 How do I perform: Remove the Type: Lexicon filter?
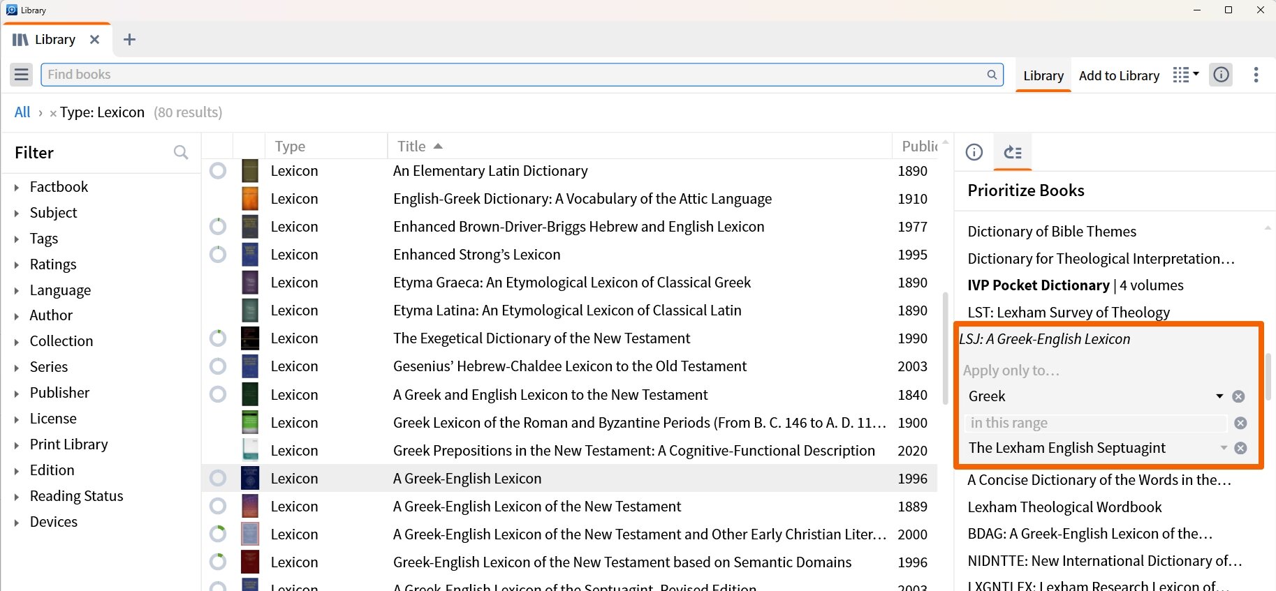tap(53, 113)
